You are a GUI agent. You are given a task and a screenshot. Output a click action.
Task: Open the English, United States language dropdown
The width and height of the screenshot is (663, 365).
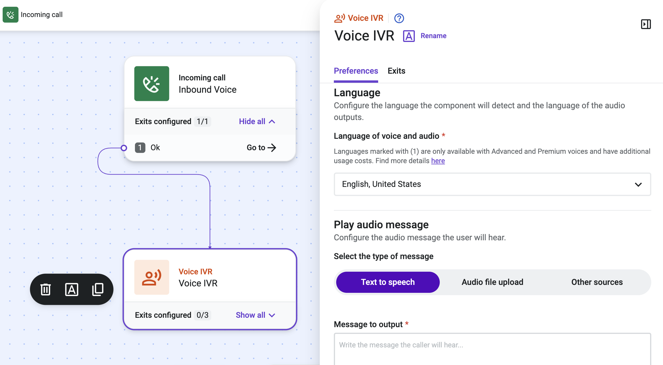pyautogui.click(x=492, y=184)
